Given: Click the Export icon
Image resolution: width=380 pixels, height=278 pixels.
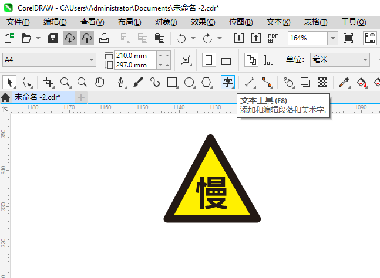Looking at the screenshot, I should [x=256, y=38].
